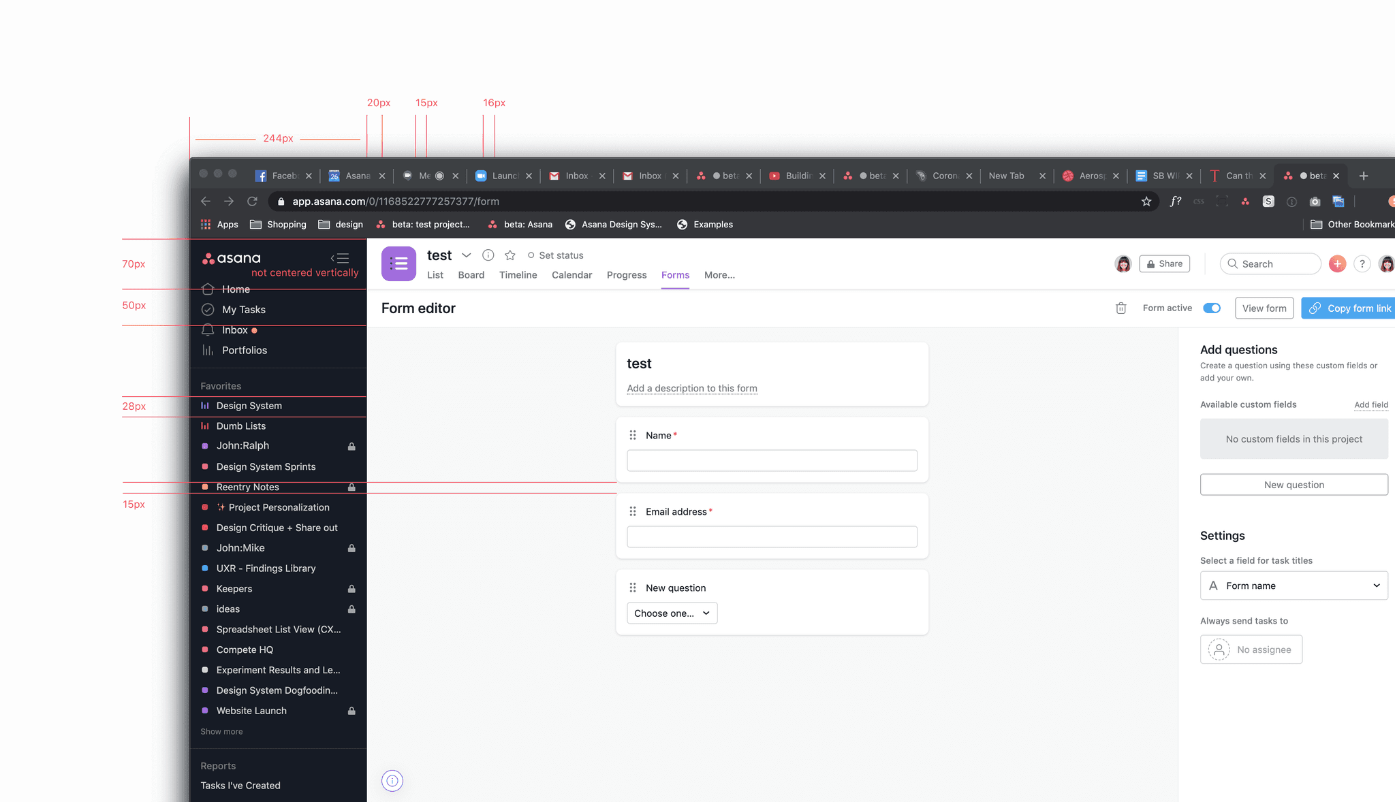This screenshot has height=802, width=1395.
Task: Click the purple project list icon
Action: [398, 263]
